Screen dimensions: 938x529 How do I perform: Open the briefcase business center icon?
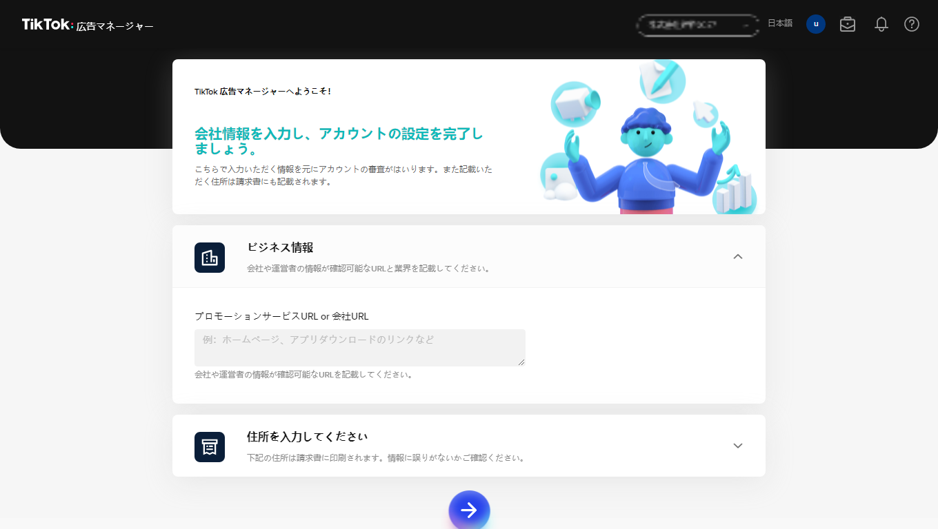pos(848,24)
